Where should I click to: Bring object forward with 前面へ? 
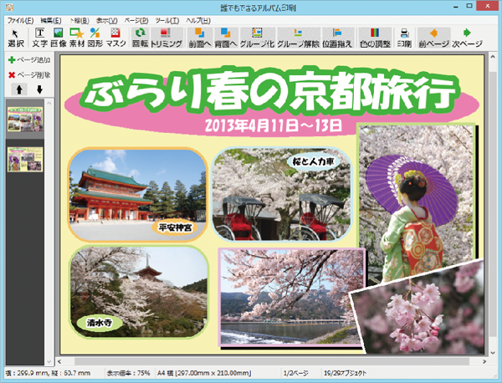tap(197, 37)
